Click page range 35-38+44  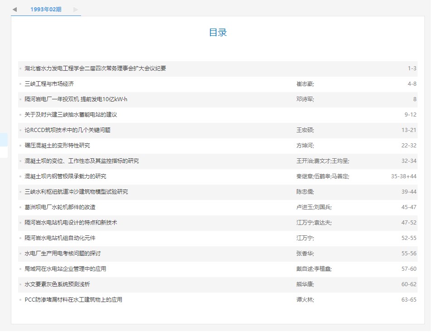click(404, 176)
